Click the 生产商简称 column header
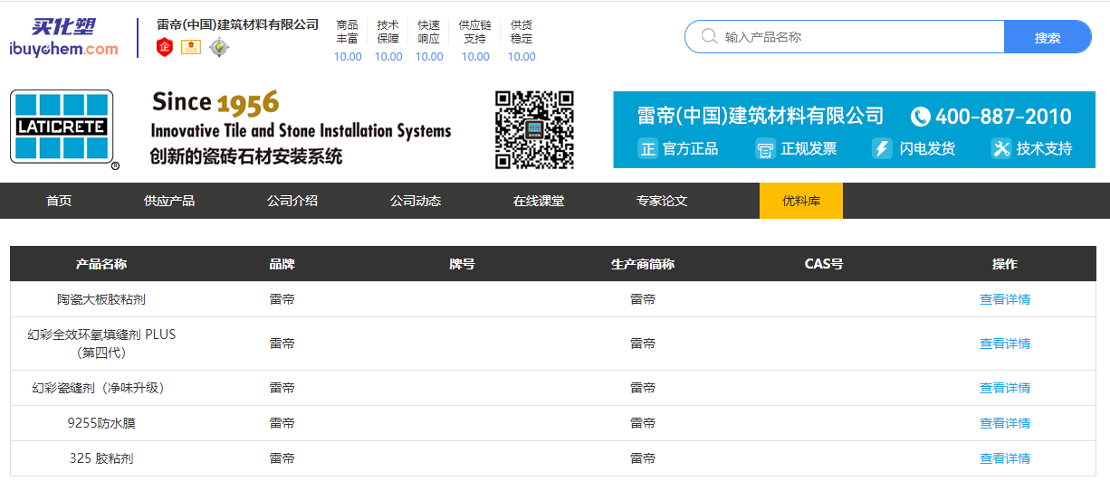 pos(643,264)
